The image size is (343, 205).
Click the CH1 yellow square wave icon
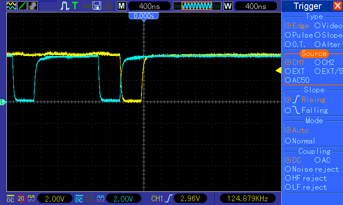31,199
